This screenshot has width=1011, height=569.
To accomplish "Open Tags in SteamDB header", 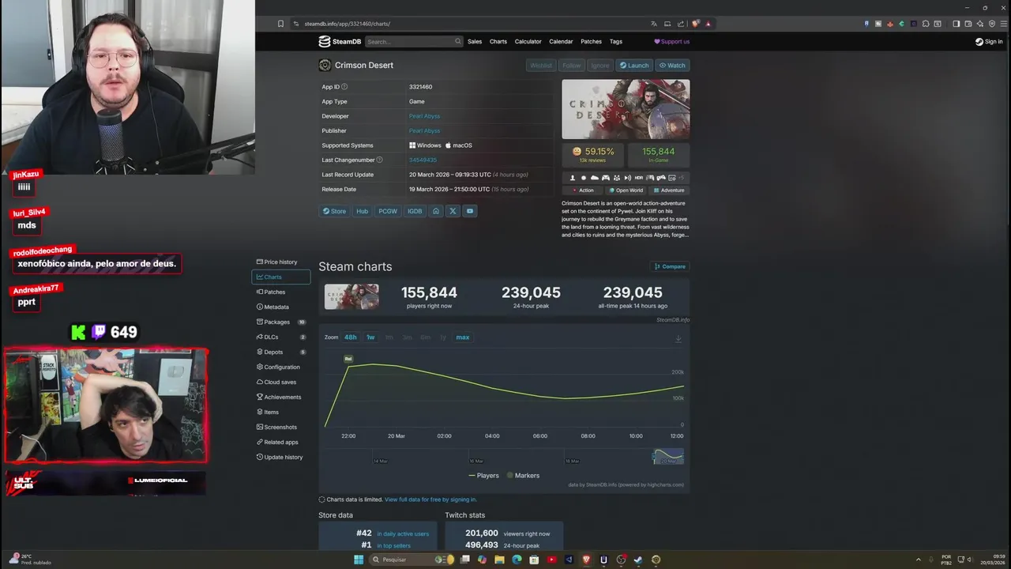I will [x=616, y=42].
